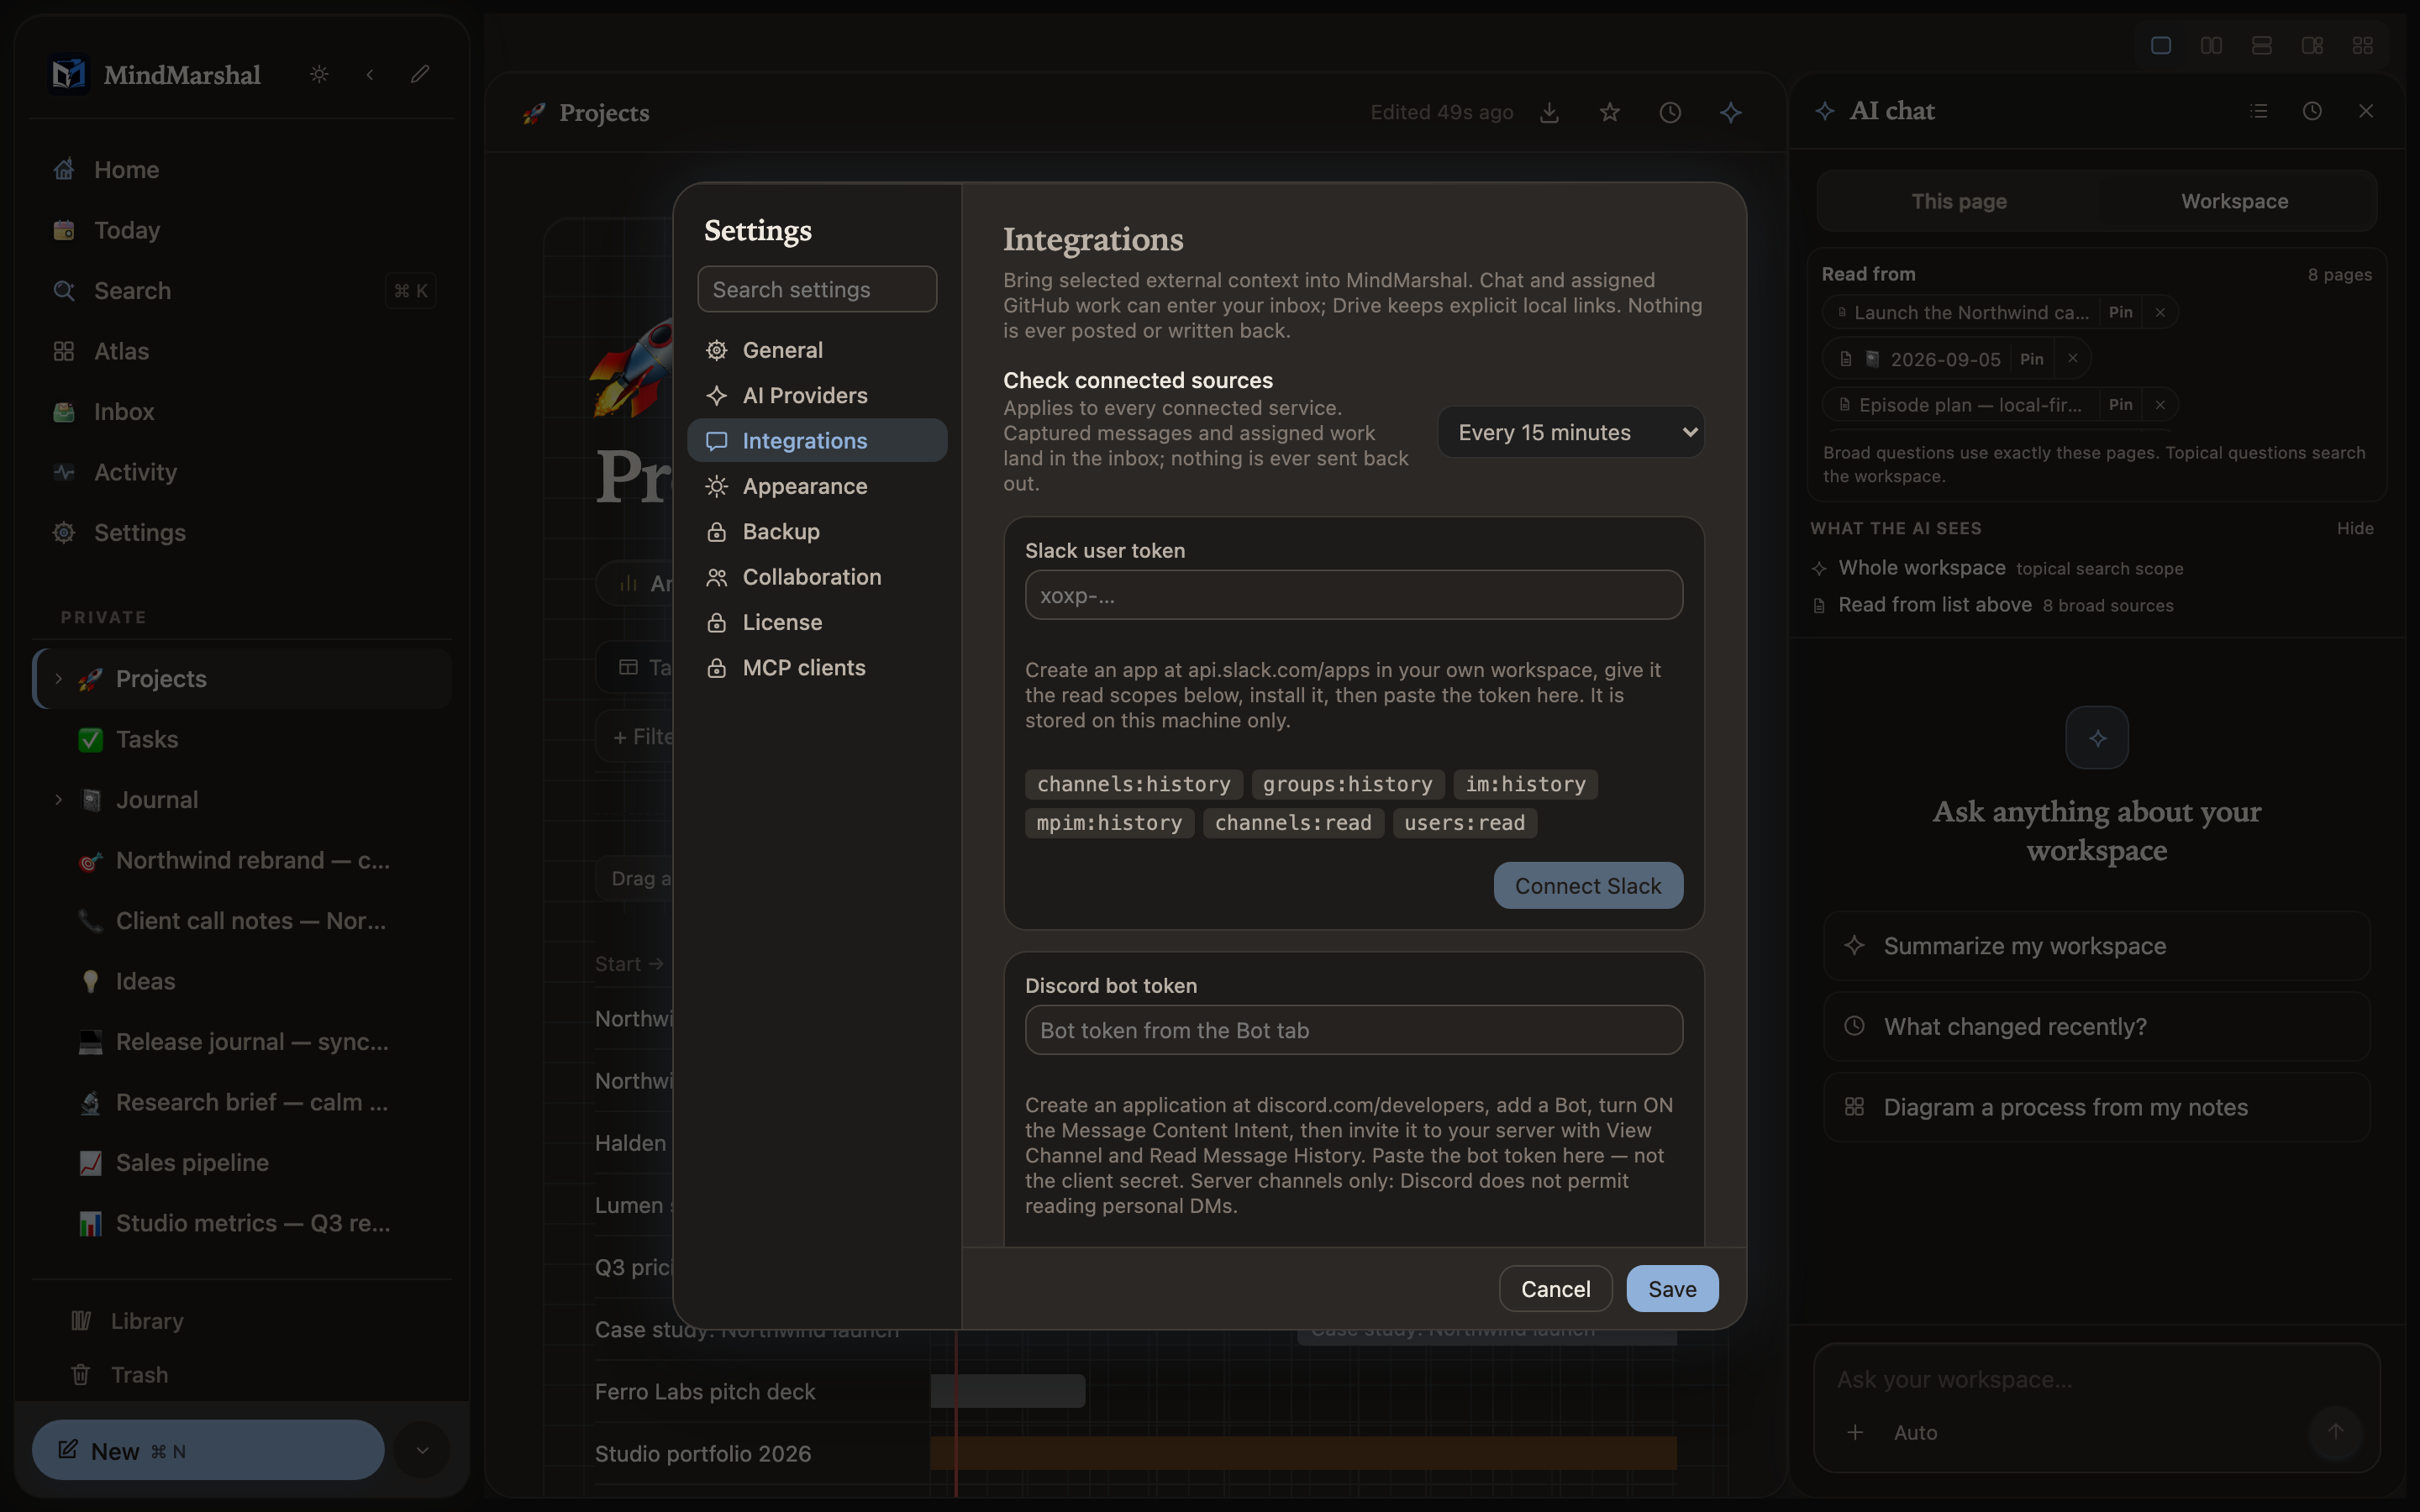Send the message with the arrow-up button
Viewport: 2420px width, 1512px height.
(x=2335, y=1432)
